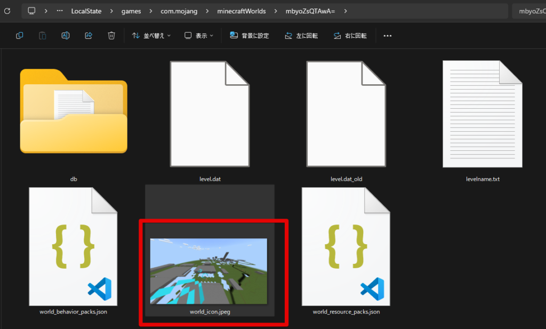Go to com.mojang in the breadcrumb
The image size is (546, 329).
(180, 11)
